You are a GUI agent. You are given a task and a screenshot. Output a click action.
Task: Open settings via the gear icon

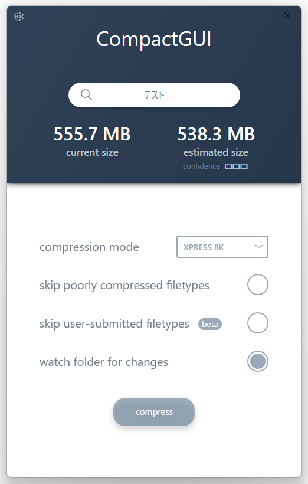pos(19,17)
